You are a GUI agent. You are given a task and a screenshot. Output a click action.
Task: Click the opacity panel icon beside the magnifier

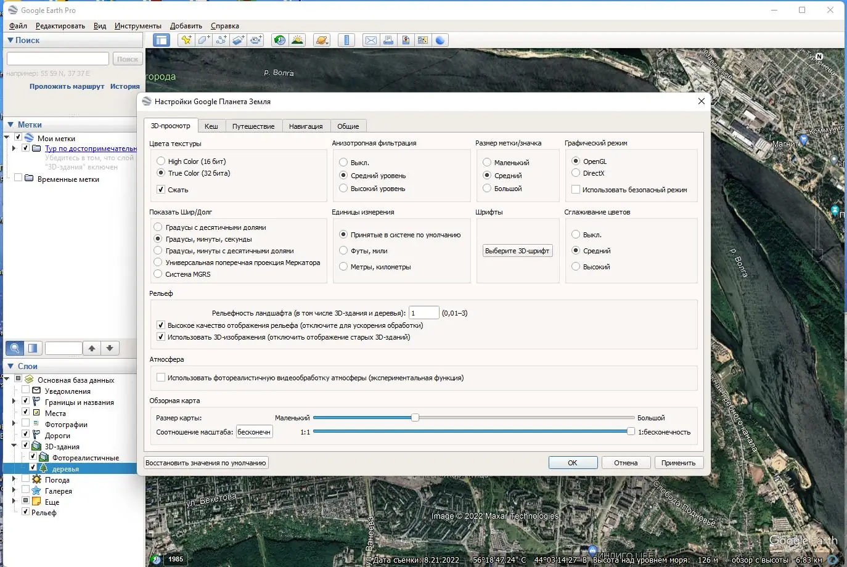33,348
